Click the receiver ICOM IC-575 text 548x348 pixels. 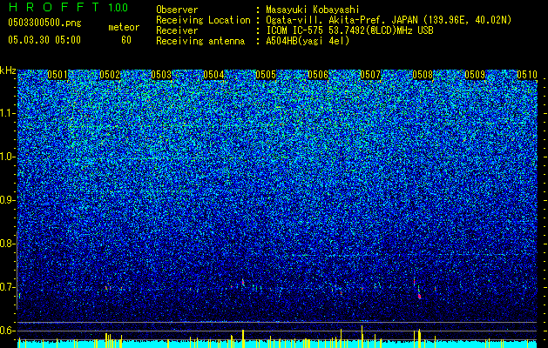click(x=349, y=30)
